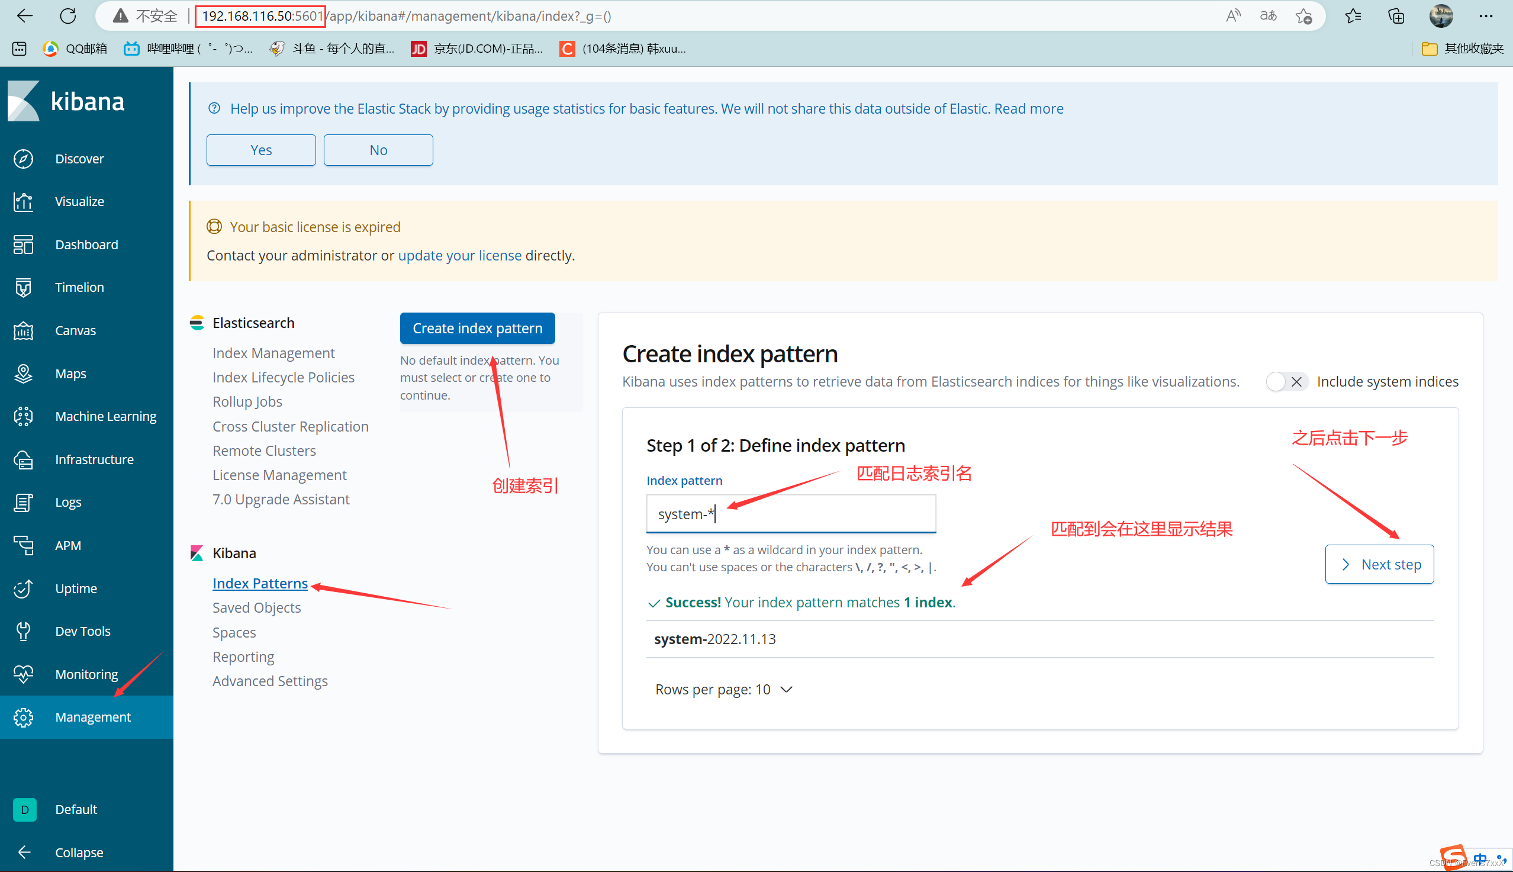Image resolution: width=1513 pixels, height=872 pixels.
Task: Click the APM icon
Action: click(23, 546)
